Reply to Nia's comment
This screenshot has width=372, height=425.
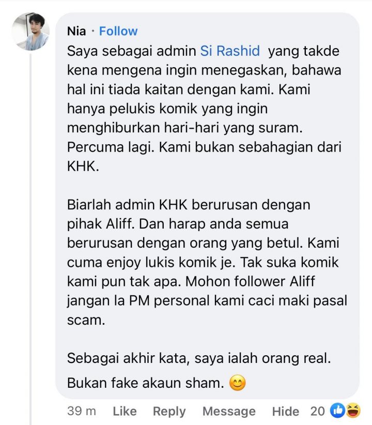point(169,412)
